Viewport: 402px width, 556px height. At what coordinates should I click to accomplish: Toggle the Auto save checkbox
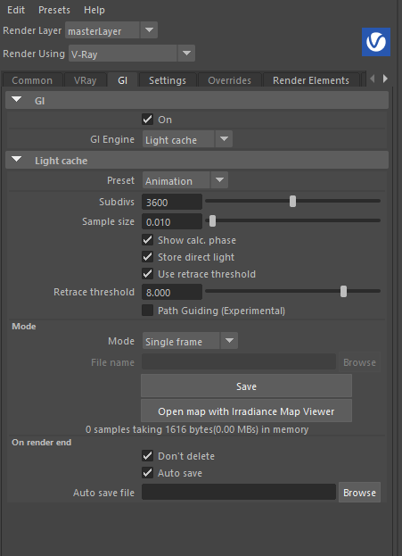[148, 473]
